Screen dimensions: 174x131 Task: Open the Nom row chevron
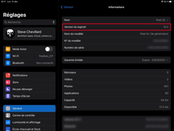[167, 20]
